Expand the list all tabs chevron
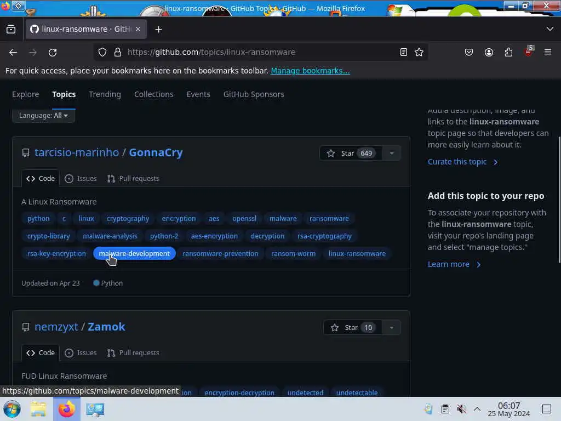 pos(550,29)
